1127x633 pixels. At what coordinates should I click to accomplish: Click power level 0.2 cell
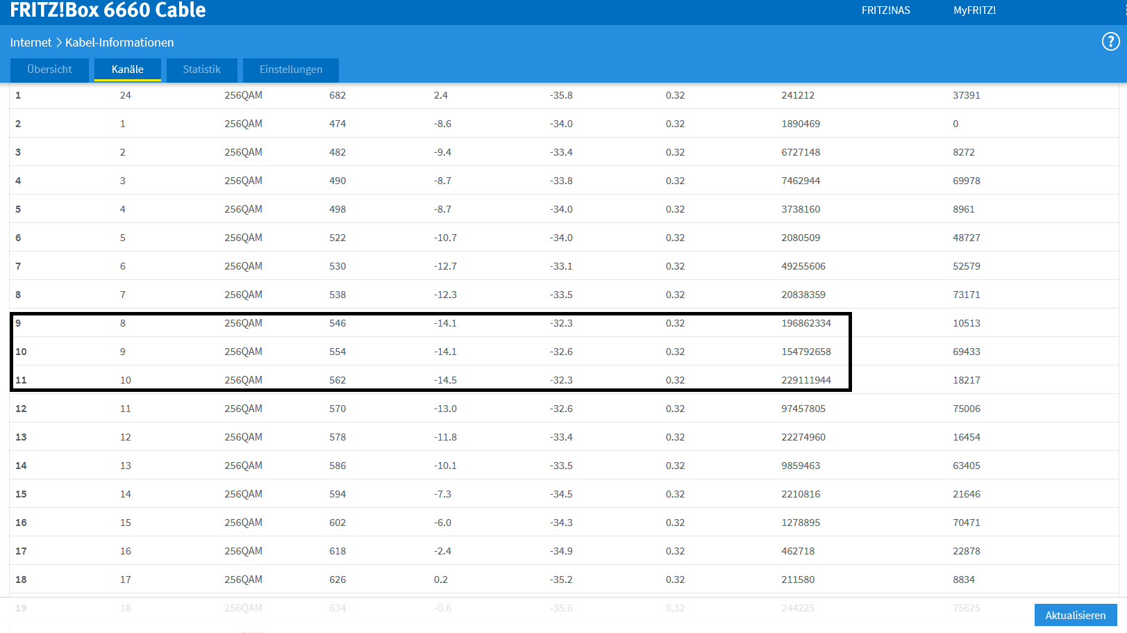pos(441,579)
